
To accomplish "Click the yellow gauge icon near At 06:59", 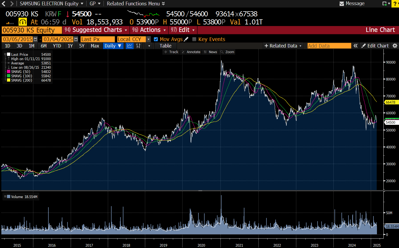I will (x=23, y=22).
